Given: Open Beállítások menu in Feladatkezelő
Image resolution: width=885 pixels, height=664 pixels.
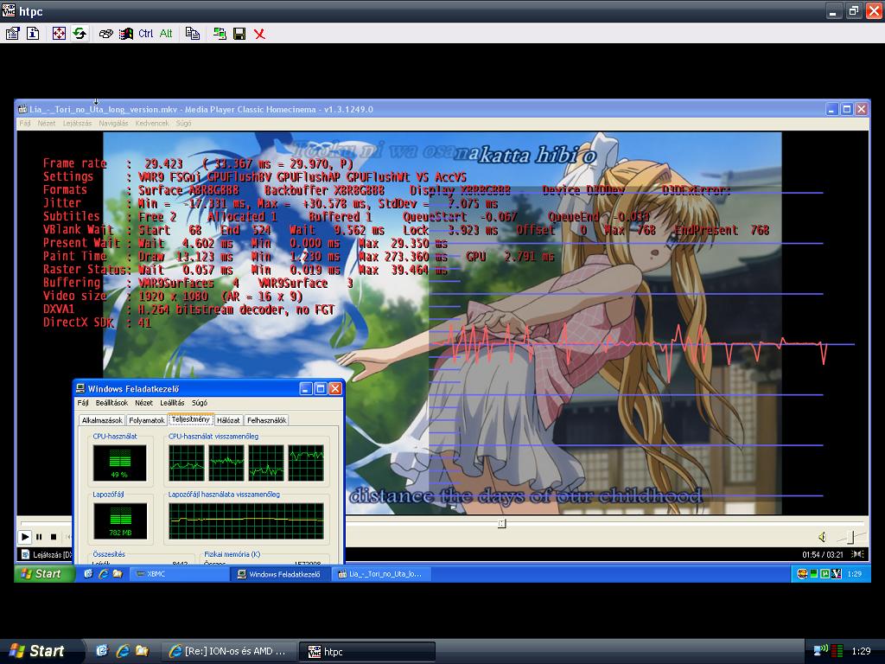Looking at the screenshot, I should (111, 403).
